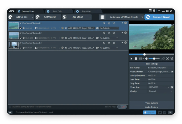This screenshot has height=124, width=182.
Task: Click the video preview seek bar handle
Action: tap(144, 54)
